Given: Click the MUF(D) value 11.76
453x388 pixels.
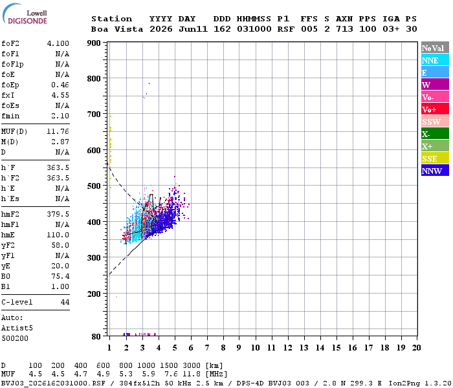Looking at the screenshot, I should [x=58, y=132].
